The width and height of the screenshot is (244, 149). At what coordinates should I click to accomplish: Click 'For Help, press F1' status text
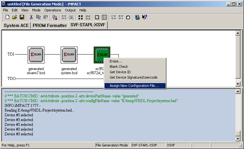(16, 145)
